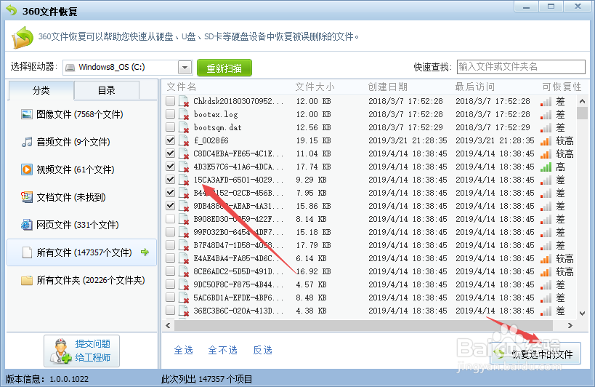This screenshot has width=595, height=387.
Task: Focus the 快速查找 search input field
Action: pyautogui.click(x=521, y=67)
